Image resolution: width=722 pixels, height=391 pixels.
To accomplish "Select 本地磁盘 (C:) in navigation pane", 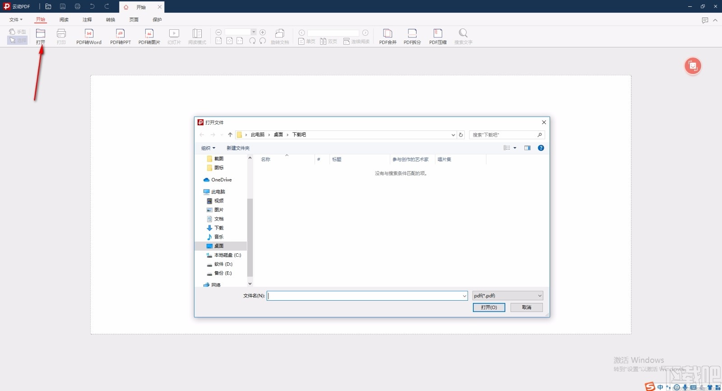I will coord(223,255).
